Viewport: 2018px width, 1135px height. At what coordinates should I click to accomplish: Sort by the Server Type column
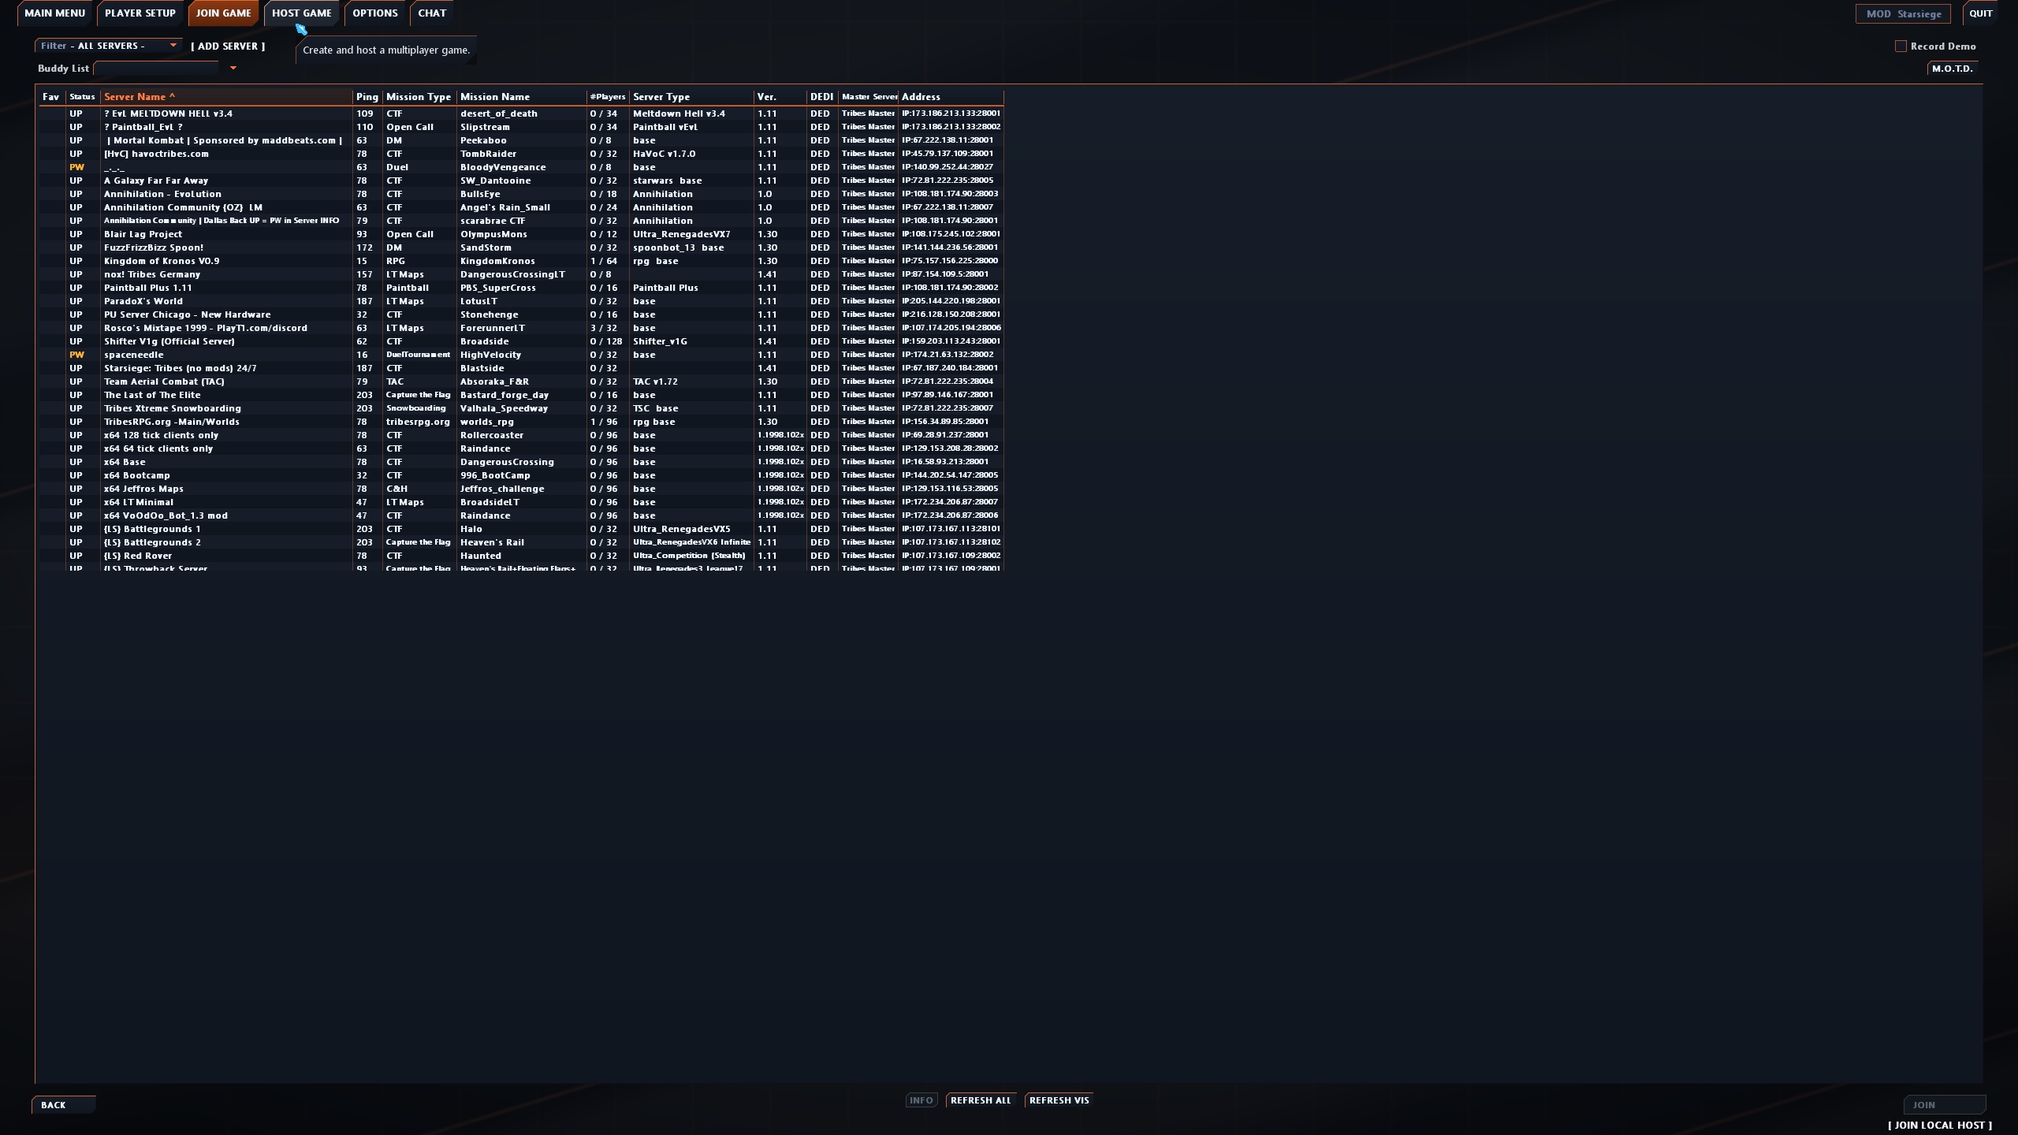(691, 97)
